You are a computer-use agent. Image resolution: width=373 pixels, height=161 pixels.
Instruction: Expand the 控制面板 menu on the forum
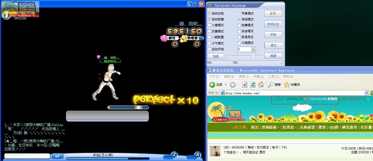click(x=271, y=127)
